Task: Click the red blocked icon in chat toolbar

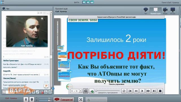Action: click(x=42, y=92)
